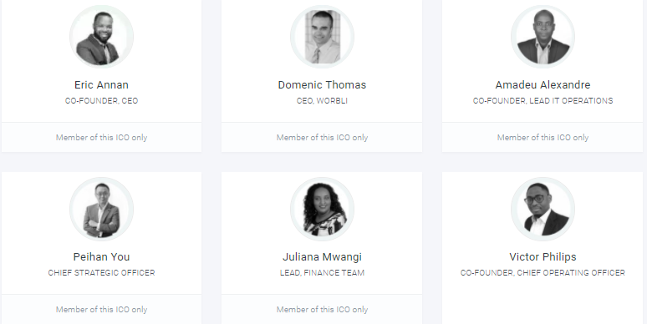Viewport: 647px width, 324px height.
Task: Click Eric Annan's profile photo
Action: click(101, 37)
